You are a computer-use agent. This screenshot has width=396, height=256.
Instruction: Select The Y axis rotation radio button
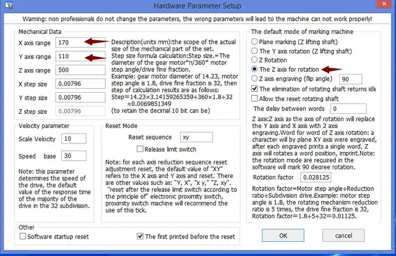pyautogui.click(x=254, y=51)
